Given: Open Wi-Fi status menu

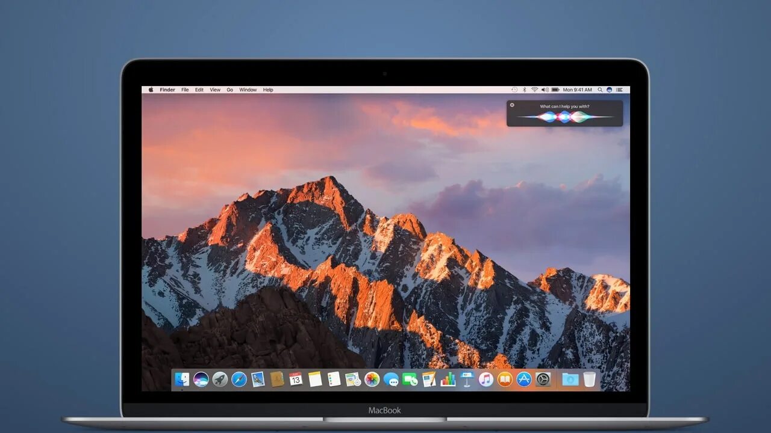Looking at the screenshot, I should click(534, 90).
